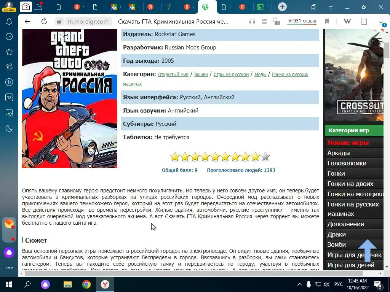390x292 pixels.
Task: Open Аркады category in sidebar
Action: click(339, 153)
